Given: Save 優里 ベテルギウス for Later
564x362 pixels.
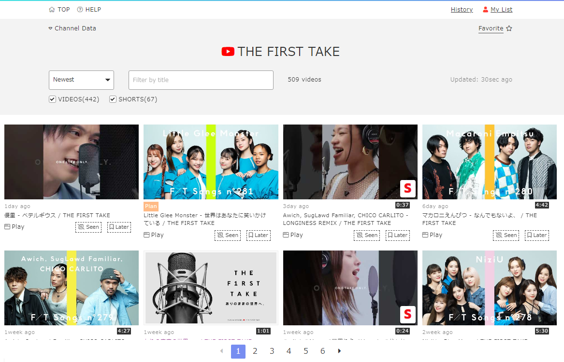Looking at the screenshot, I should point(119,227).
